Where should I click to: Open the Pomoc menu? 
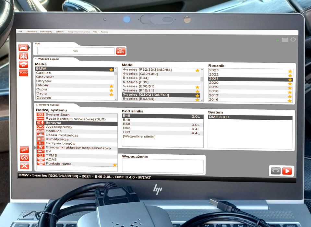click(104, 32)
